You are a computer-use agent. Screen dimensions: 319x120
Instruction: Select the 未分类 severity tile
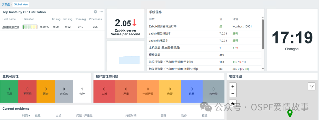pos(214,91)
